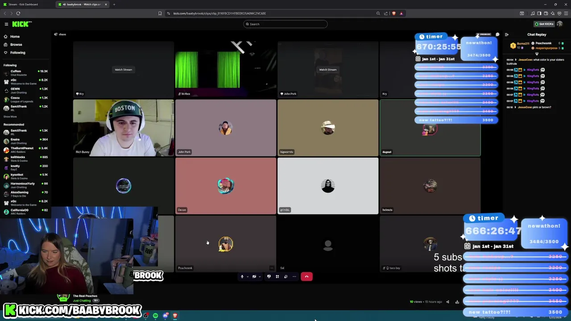Click the Brave VPN shield icon
The height and width of the screenshot is (321, 571).
tap(559, 13)
